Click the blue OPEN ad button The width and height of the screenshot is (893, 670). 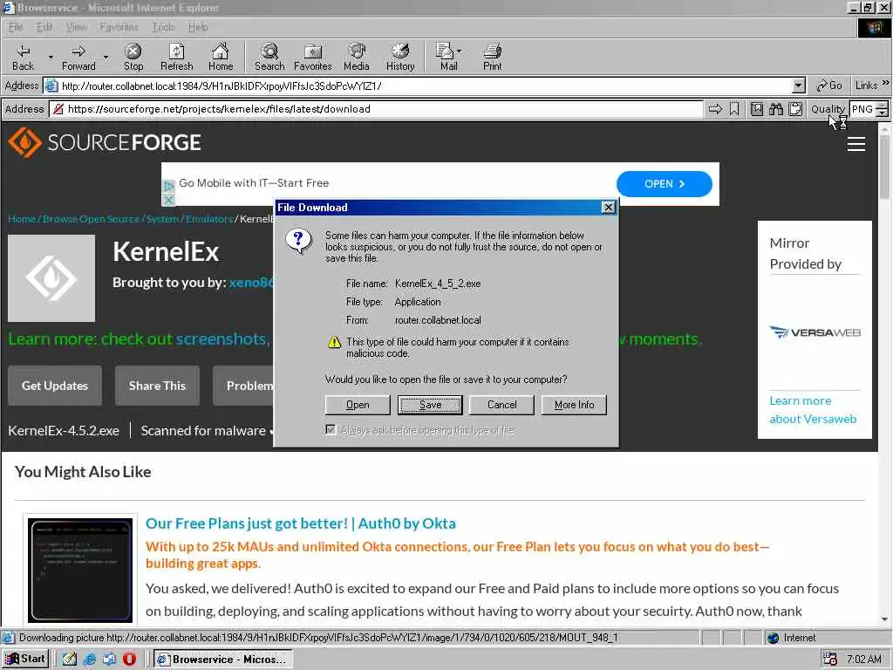pyautogui.click(x=664, y=183)
